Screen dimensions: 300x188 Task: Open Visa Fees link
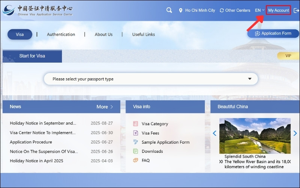pos(150,133)
